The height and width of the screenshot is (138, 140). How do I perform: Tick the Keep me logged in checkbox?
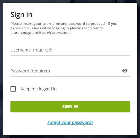13,89
